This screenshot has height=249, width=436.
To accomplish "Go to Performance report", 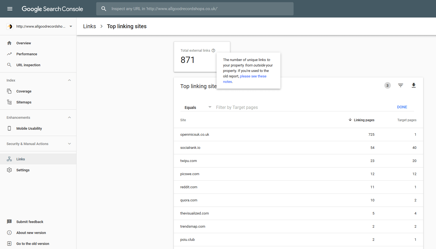I will [x=38, y=54].
